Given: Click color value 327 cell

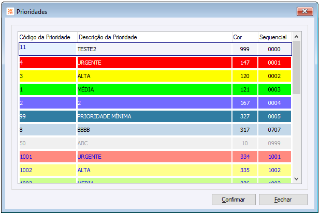Looking at the screenshot, I should point(245,116).
